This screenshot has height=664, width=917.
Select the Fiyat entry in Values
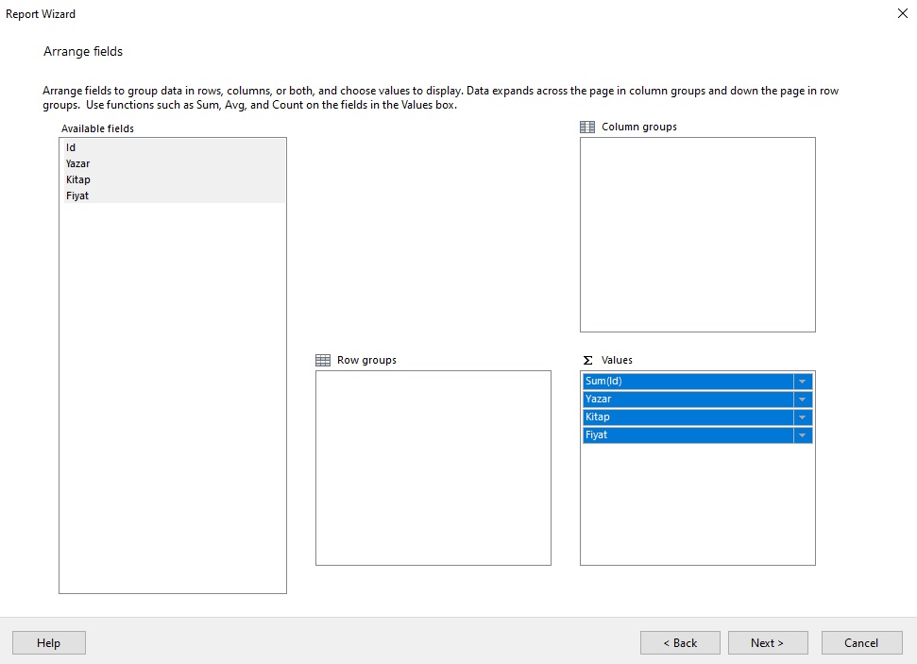click(688, 435)
